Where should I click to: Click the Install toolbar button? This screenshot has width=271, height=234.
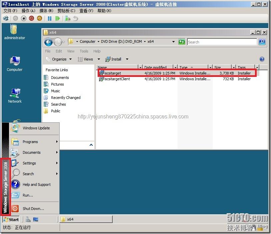click(113, 59)
